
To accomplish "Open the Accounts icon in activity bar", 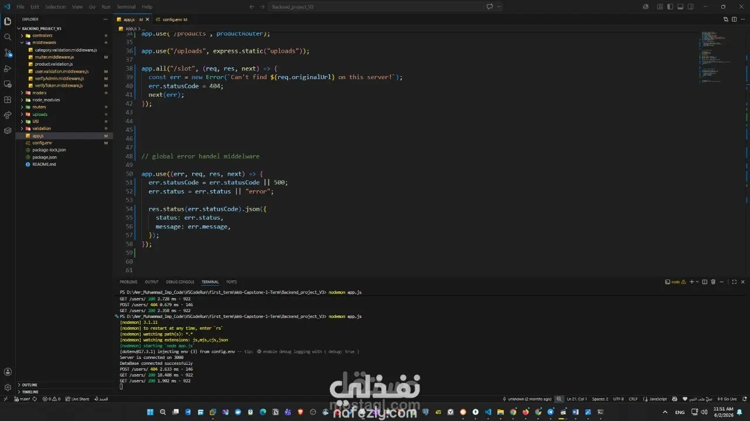I will [x=8, y=372].
